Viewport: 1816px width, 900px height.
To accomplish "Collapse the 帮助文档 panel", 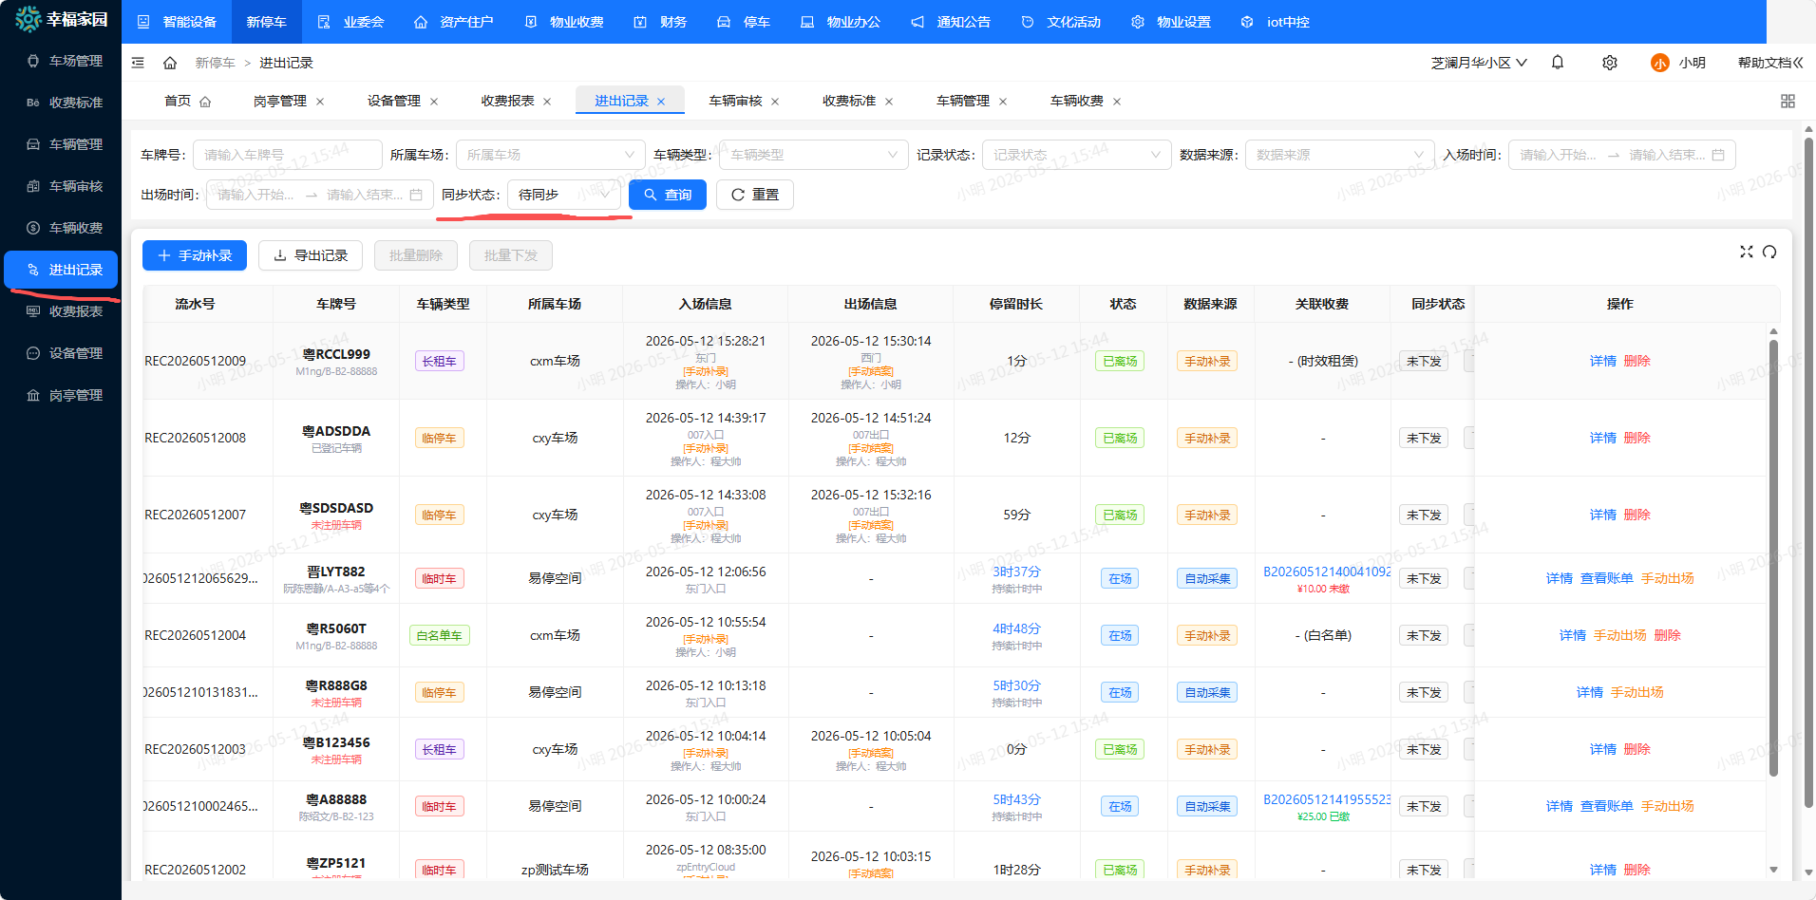I will (1770, 63).
